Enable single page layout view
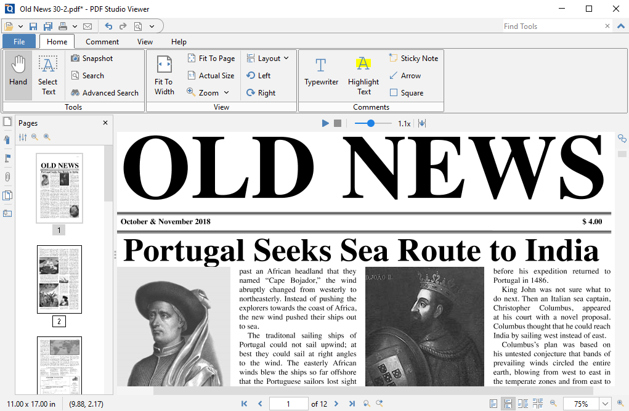 tap(493, 403)
